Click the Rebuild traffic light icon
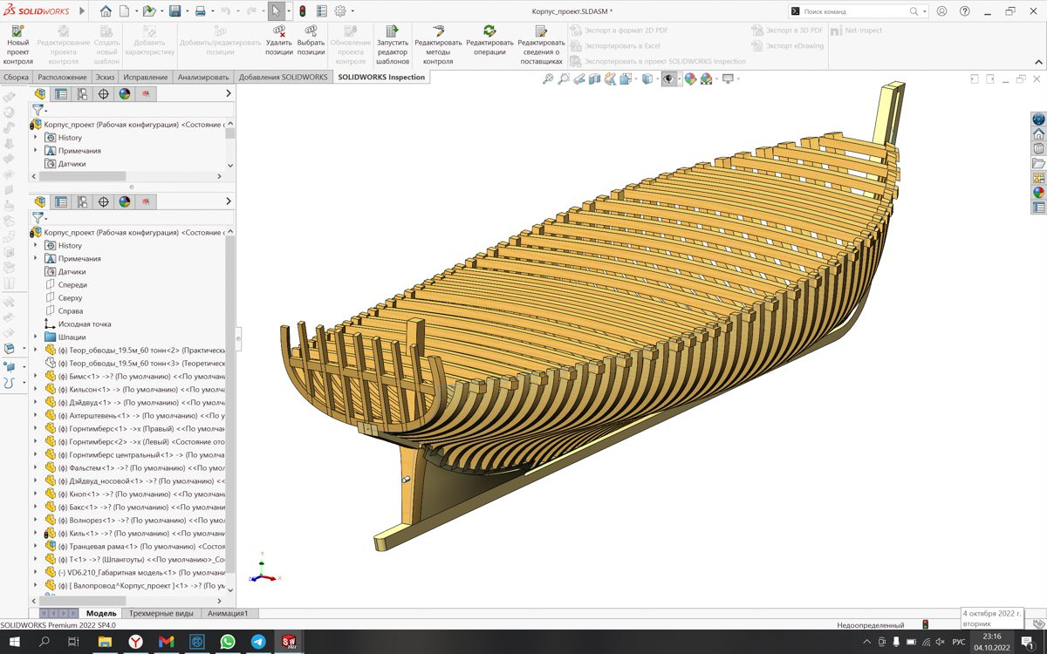1047x654 pixels. (302, 11)
